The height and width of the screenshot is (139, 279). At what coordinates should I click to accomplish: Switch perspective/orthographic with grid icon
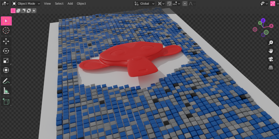271,68
